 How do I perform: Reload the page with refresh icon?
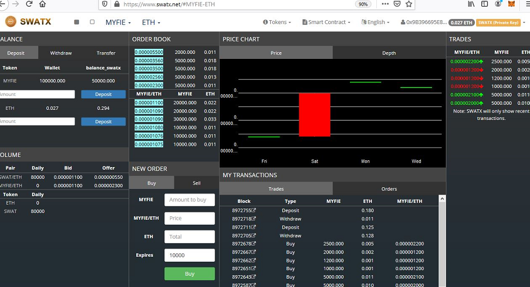29,4
